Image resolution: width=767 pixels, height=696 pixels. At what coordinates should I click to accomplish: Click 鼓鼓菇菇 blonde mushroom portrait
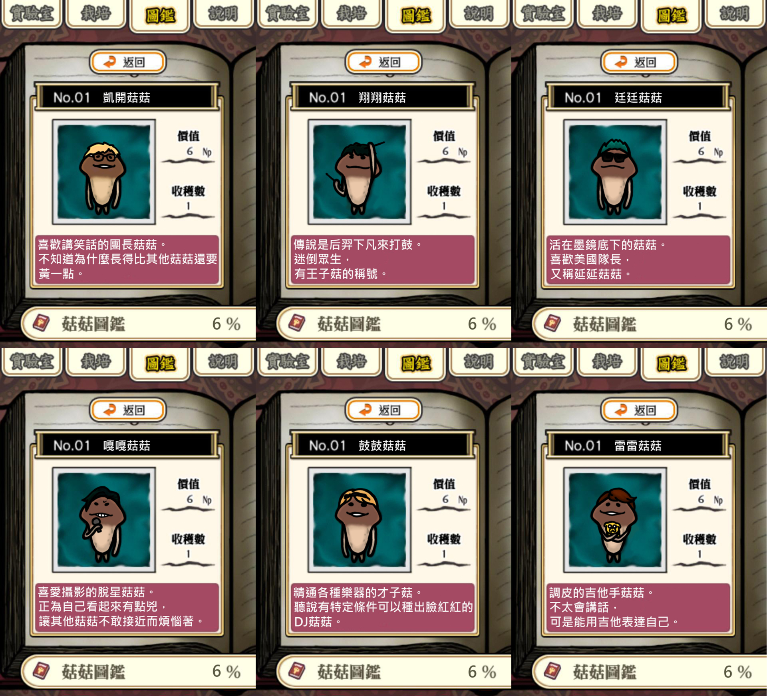click(360, 520)
